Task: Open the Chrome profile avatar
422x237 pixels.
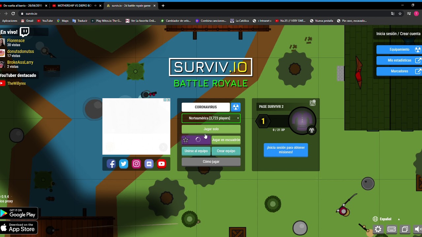Action: [x=416, y=13]
